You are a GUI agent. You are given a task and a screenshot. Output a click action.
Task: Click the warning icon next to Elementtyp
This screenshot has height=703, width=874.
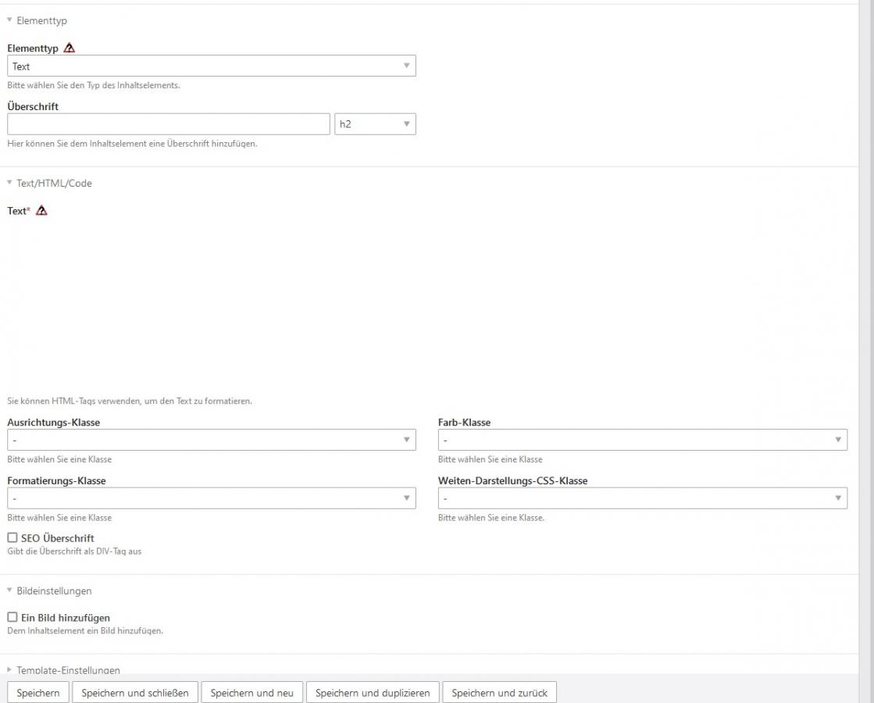(x=70, y=48)
